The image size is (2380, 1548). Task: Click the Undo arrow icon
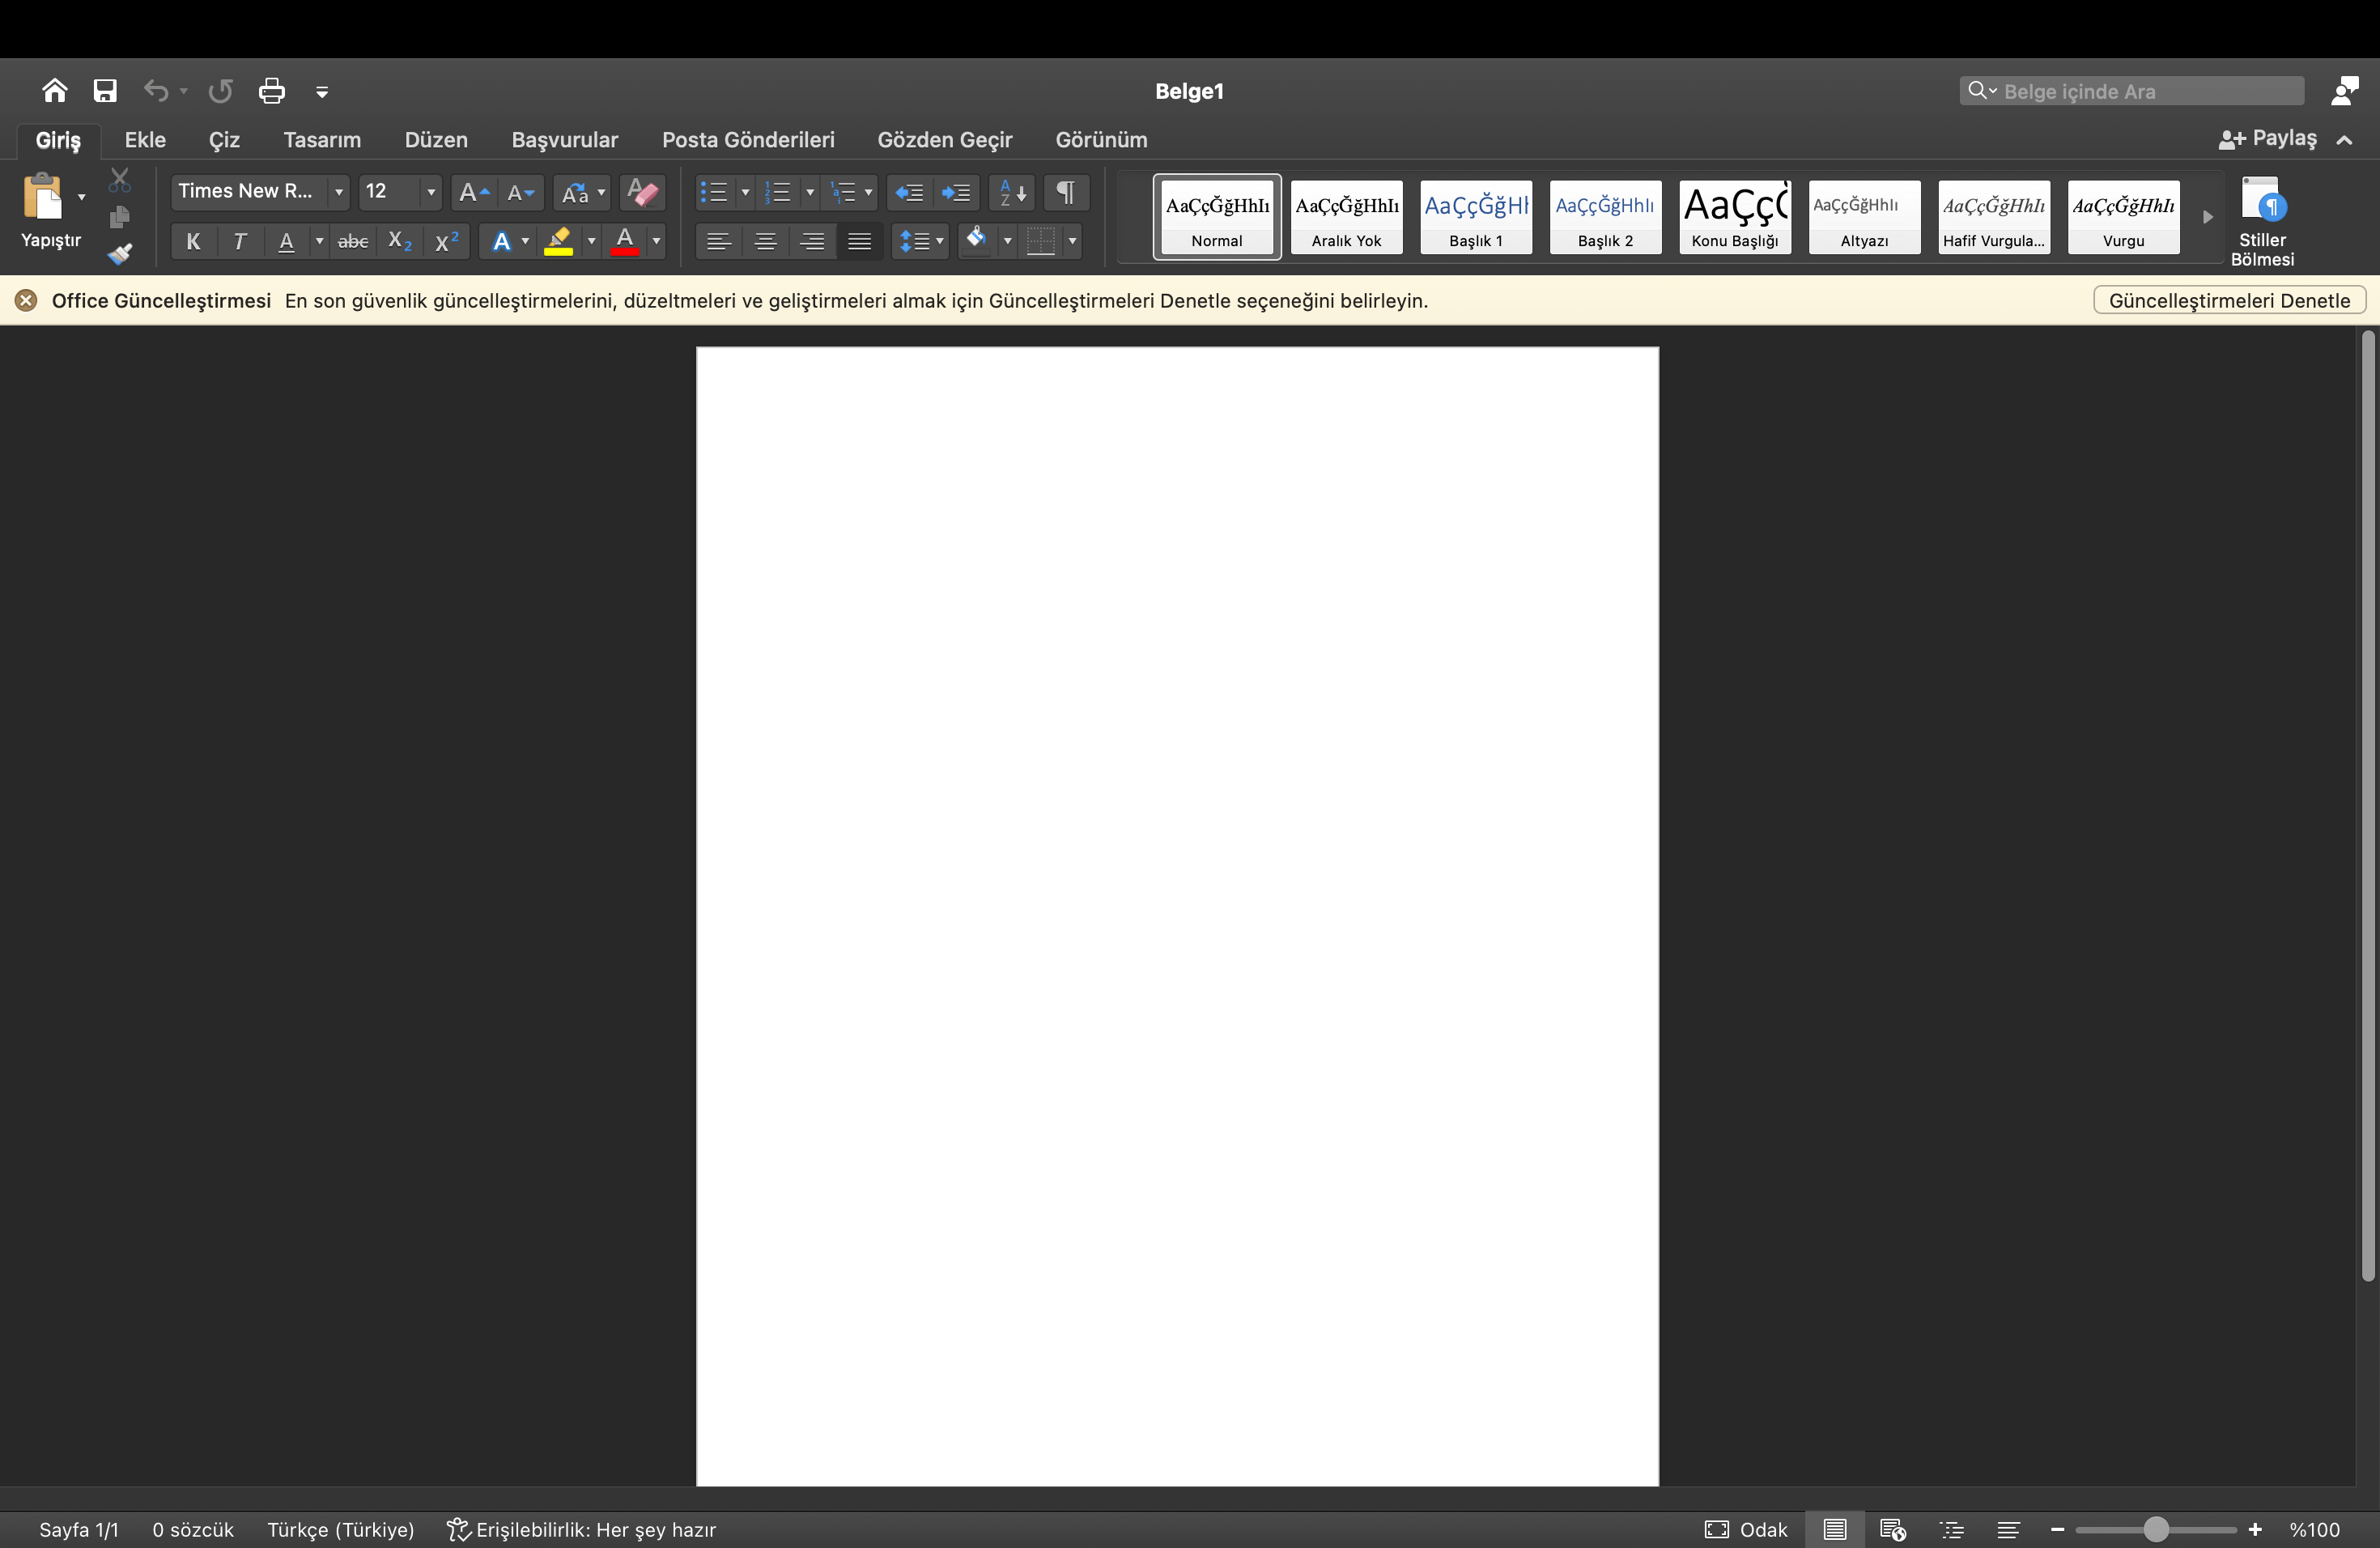pyautogui.click(x=155, y=91)
